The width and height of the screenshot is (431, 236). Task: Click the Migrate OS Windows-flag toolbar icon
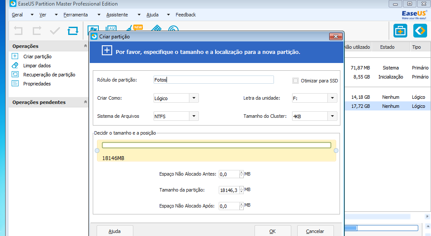pos(93,28)
